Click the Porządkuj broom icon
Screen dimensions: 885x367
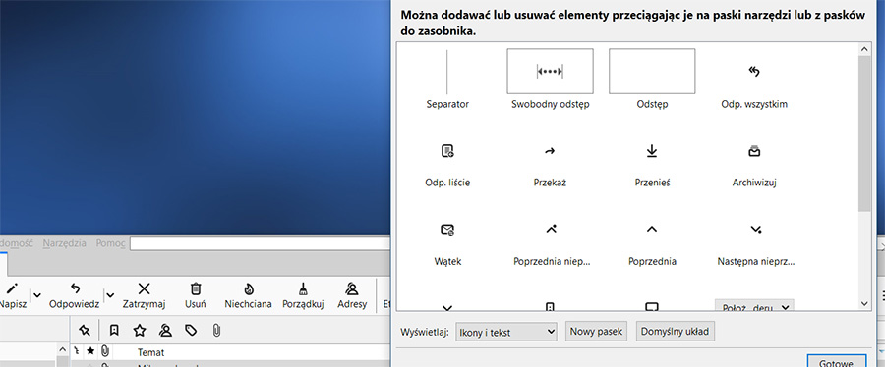[x=303, y=288]
